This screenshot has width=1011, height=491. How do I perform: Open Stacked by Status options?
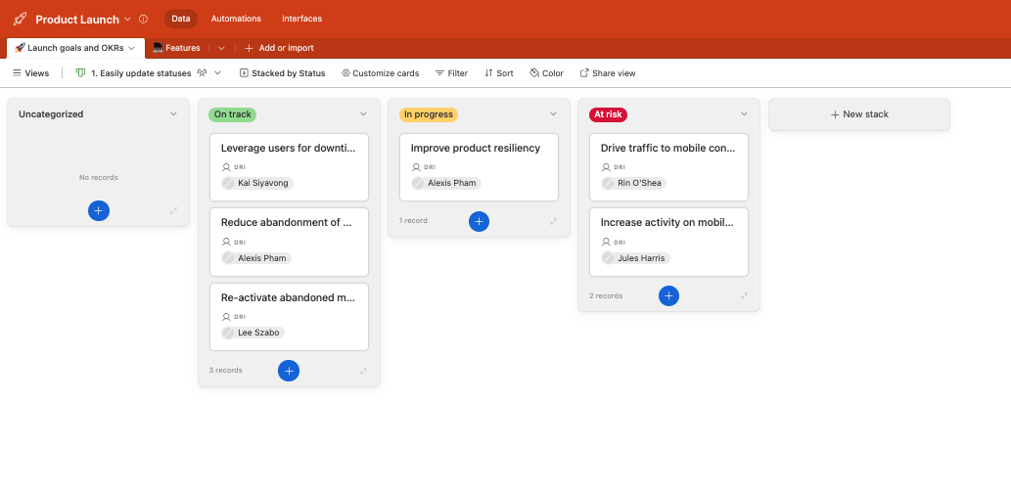coord(282,72)
